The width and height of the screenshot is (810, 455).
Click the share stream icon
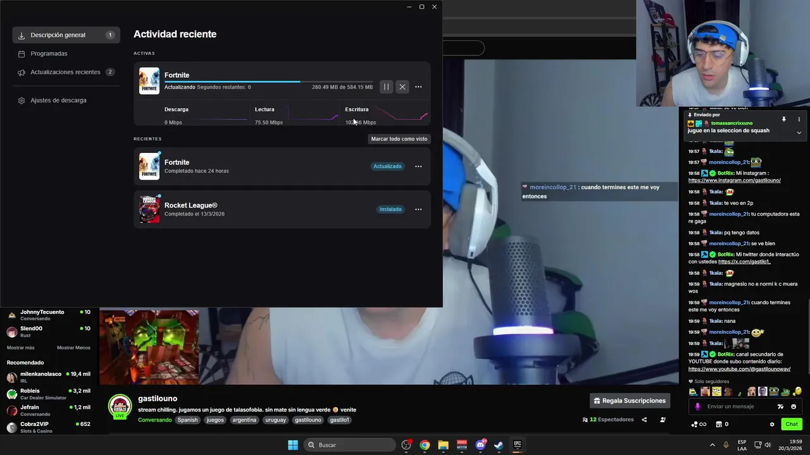coord(644,420)
